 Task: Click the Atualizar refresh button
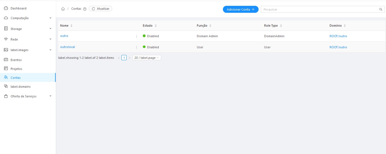tap(100, 9)
